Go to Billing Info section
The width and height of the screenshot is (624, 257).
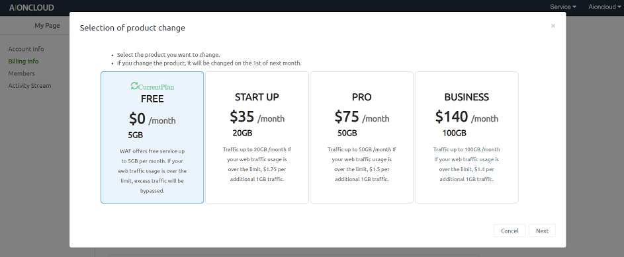[23, 61]
